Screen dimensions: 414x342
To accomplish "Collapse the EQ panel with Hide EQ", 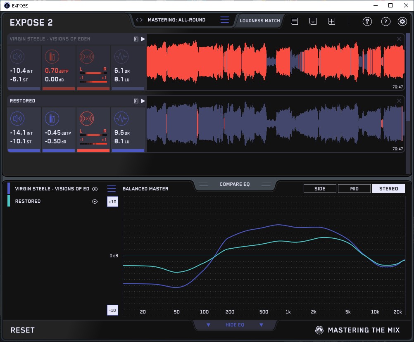I will (235, 325).
